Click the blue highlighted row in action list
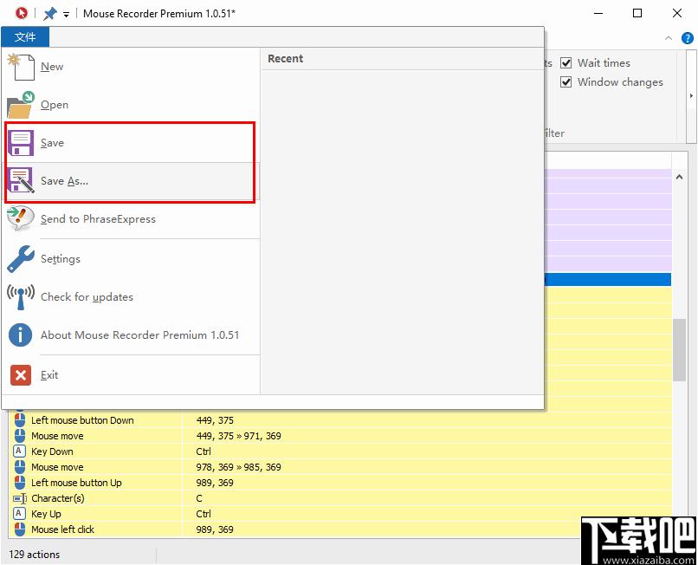Viewport: 698px width, 565px height. pyautogui.click(x=608, y=279)
